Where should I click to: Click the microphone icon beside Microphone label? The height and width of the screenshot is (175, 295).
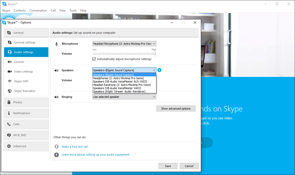point(57,44)
